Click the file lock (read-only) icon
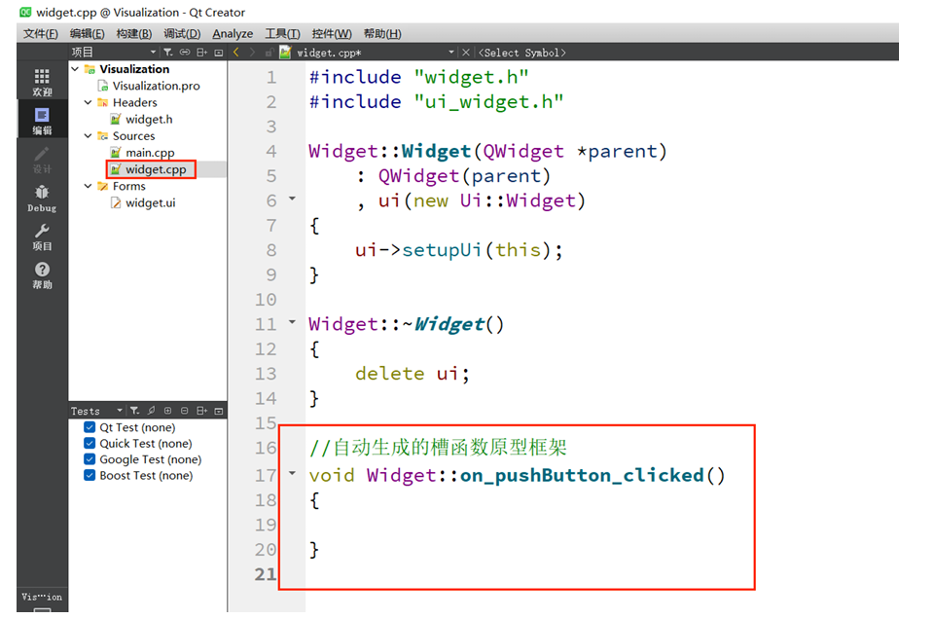The width and height of the screenshot is (934, 619). pyautogui.click(x=269, y=53)
